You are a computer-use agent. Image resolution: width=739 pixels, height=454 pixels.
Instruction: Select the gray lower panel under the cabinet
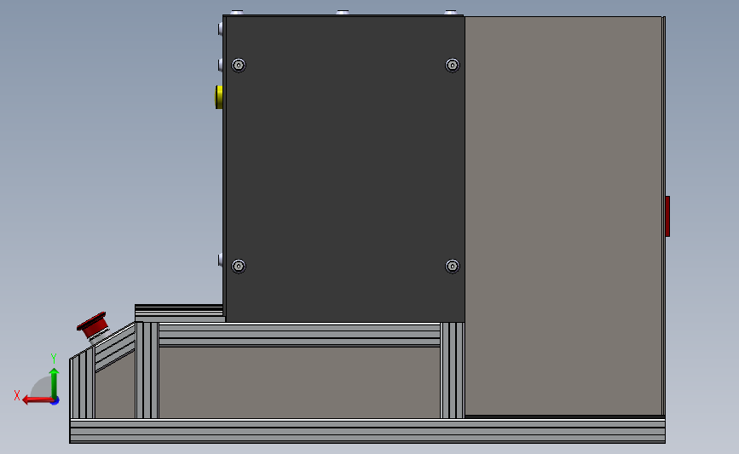tap(299, 382)
